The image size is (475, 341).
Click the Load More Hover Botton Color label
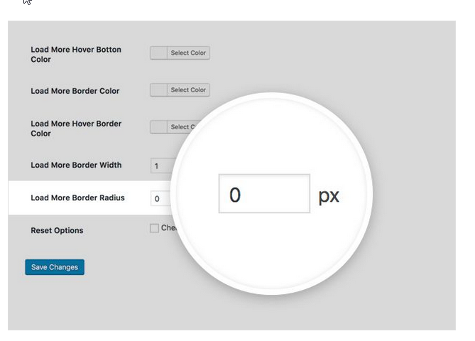coord(76,55)
